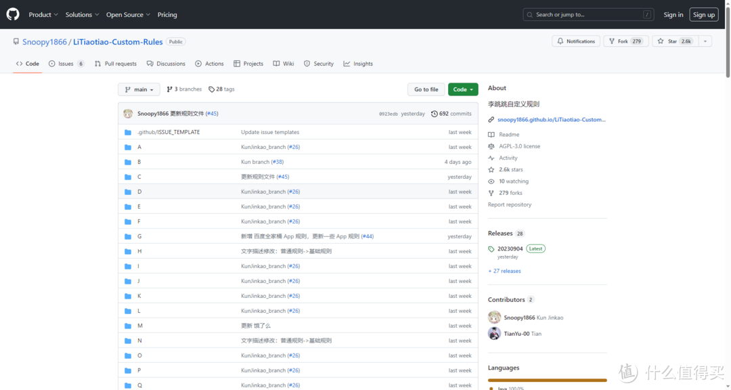Open the main branch selector
Screen dimensions: 731x390
[139, 89]
